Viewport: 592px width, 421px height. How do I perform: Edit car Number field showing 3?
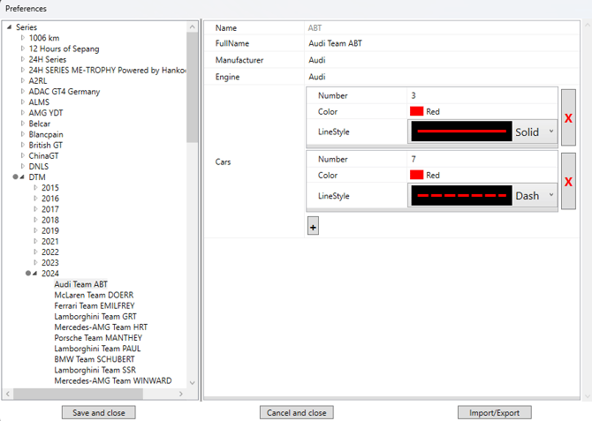coord(482,95)
